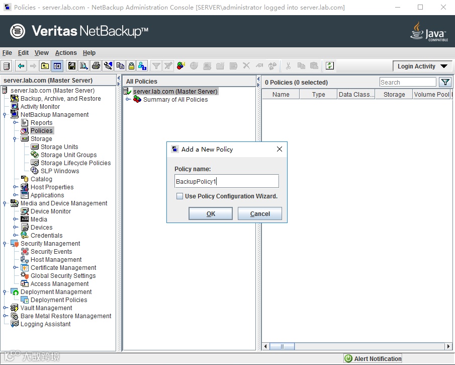Viewport: 455px width, 365px height.
Task: Click the copy documents icon in toolbar
Action: click(x=120, y=66)
